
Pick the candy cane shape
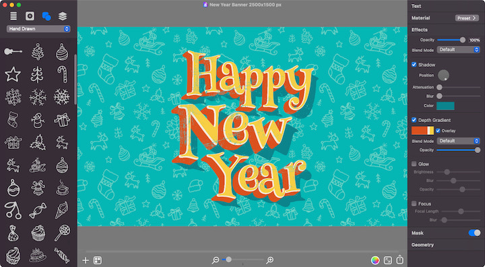[x=63, y=74]
